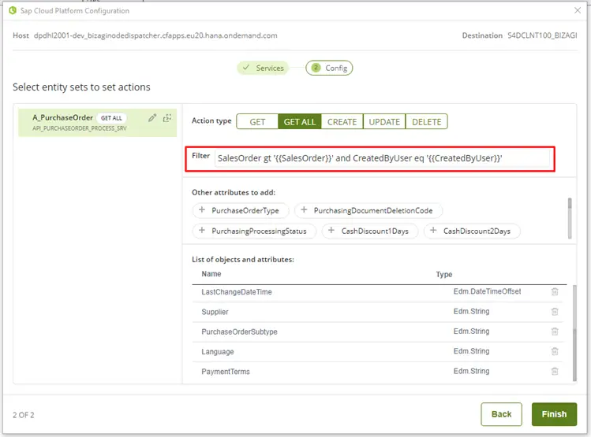Screen dimensions: 591x437
Task: Click the pencil edit icon for A_PurchaseOrder
Action: coord(152,118)
